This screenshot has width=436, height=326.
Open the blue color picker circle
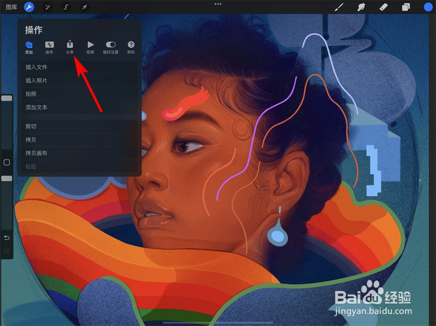tap(428, 7)
